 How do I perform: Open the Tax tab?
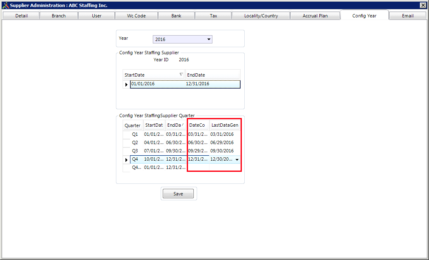[x=213, y=16]
